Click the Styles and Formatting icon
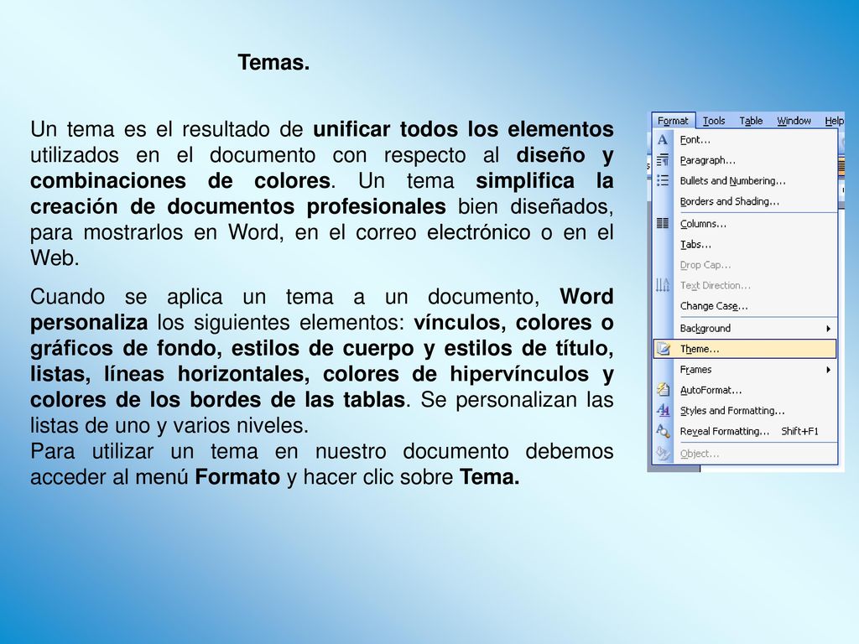 pos(663,410)
